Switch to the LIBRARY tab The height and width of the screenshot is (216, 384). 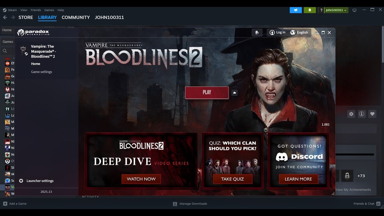tap(47, 17)
